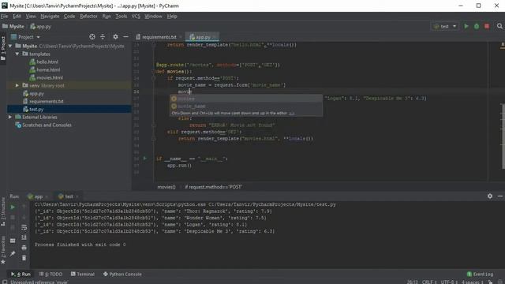
Task: Choose 'movie_name' autocomplete suggestion
Action: 246,106
